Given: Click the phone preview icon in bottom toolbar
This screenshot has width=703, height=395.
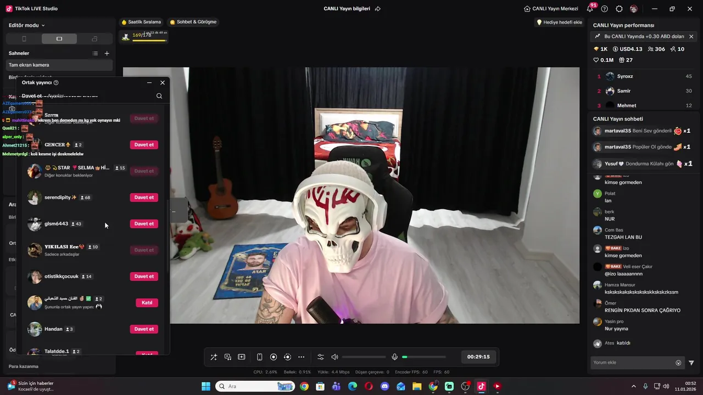Looking at the screenshot, I should [x=260, y=357].
